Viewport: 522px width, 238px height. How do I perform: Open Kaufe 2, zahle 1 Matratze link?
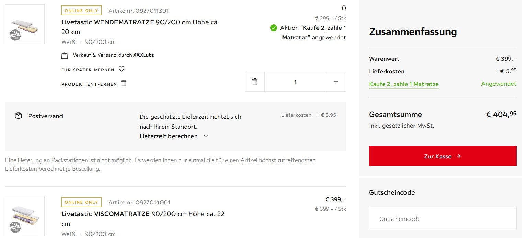pos(404,84)
